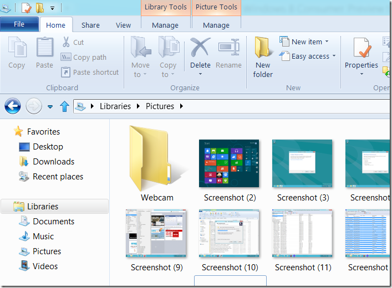Open Properties with the checkmark page icon
The image size is (392, 288).
(x=362, y=48)
